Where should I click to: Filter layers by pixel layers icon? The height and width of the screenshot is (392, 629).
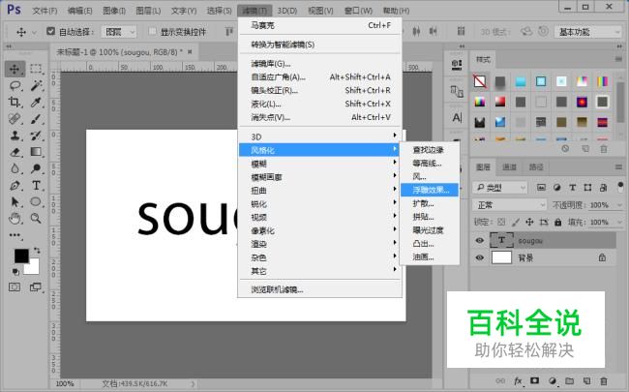541,188
